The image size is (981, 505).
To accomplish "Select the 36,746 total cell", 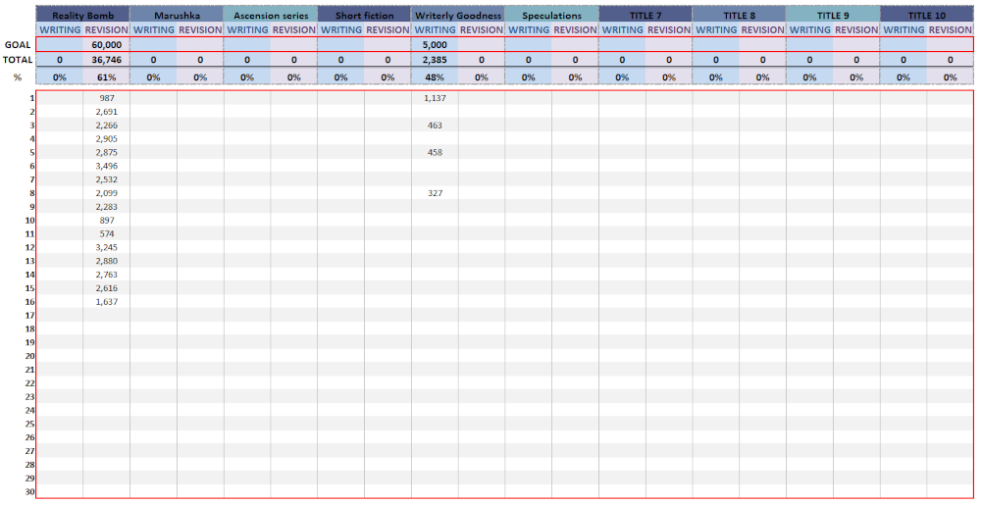I will pos(106,60).
